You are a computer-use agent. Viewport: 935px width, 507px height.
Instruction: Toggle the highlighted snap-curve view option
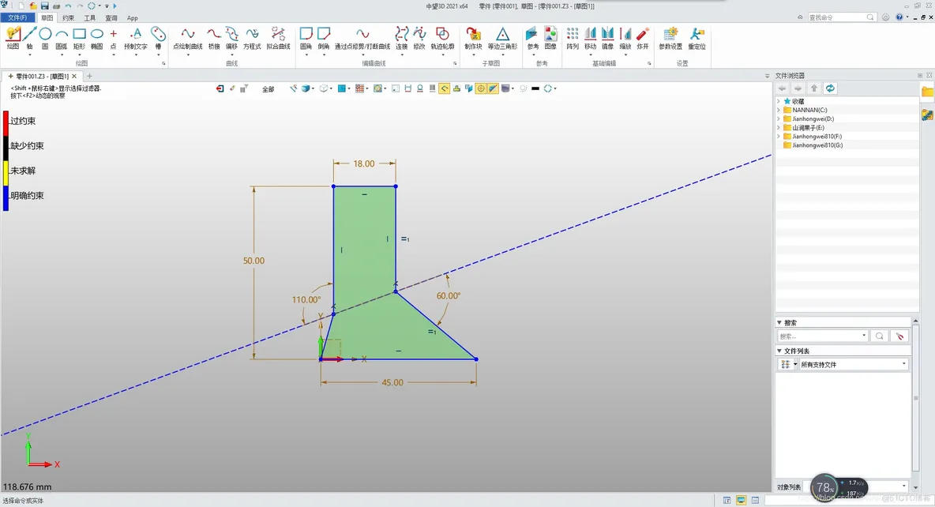pyautogui.click(x=445, y=88)
